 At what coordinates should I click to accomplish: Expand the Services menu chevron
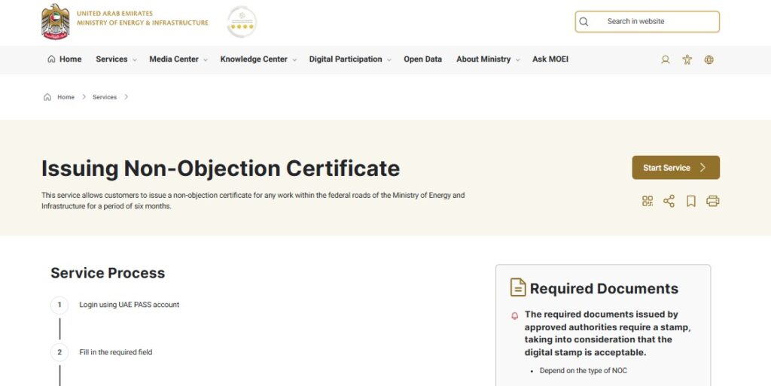pos(134,60)
